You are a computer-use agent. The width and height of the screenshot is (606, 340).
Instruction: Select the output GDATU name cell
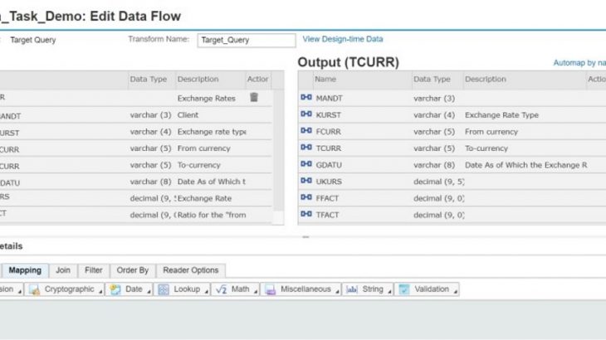(329, 165)
